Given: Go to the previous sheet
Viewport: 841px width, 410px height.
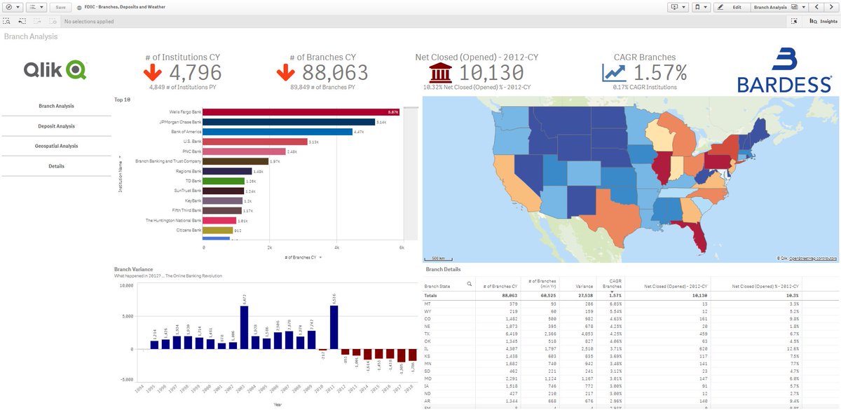Looking at the screenshot, I should tap(817, 6).
